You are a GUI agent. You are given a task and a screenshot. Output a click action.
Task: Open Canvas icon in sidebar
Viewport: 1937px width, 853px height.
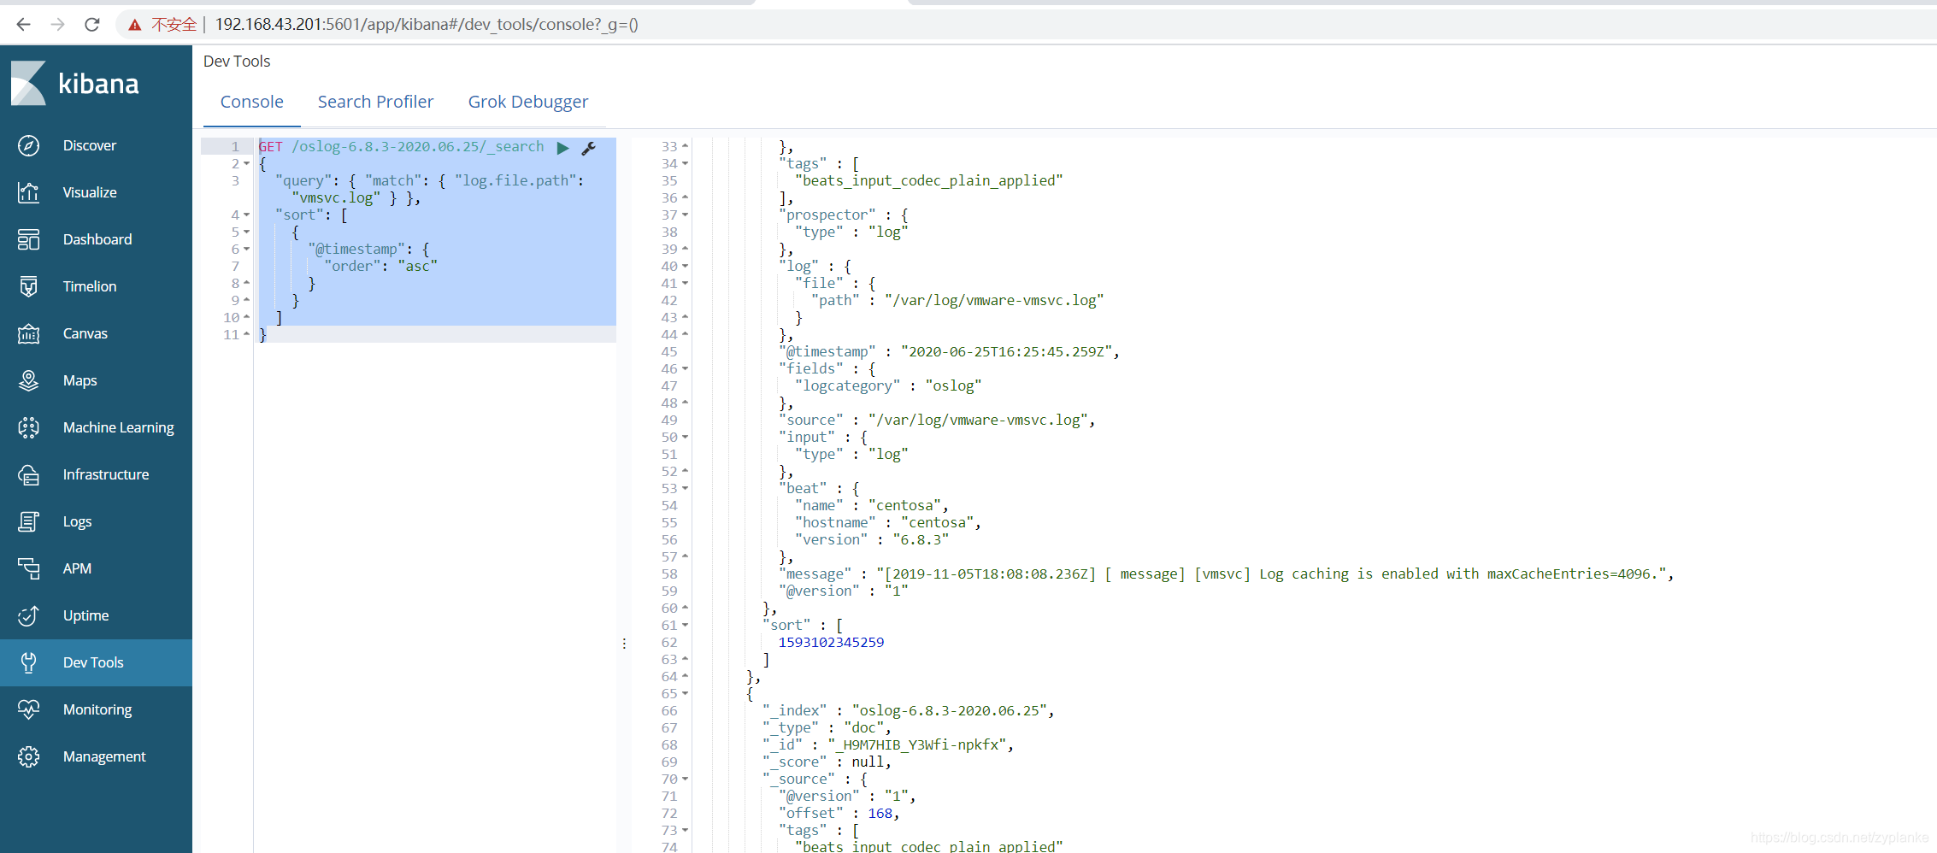pyautogui.click(x=28, y=333)
